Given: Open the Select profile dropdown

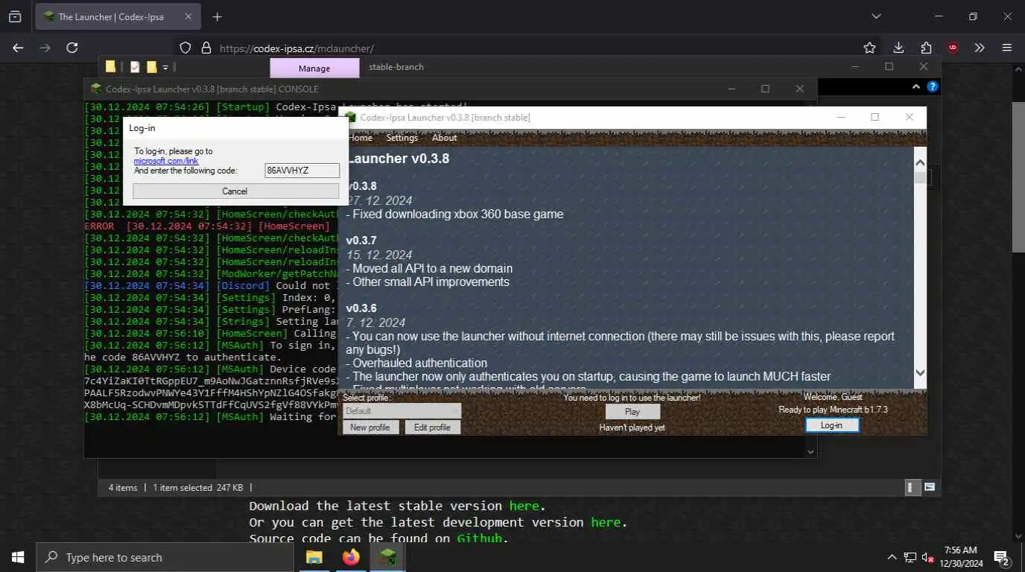Looking at the screenshot, I should 402,411.
